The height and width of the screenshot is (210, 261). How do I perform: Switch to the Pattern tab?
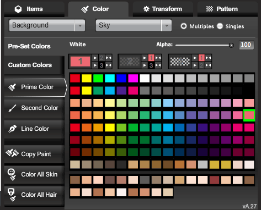pyautogui.click(x=227, y=9)
